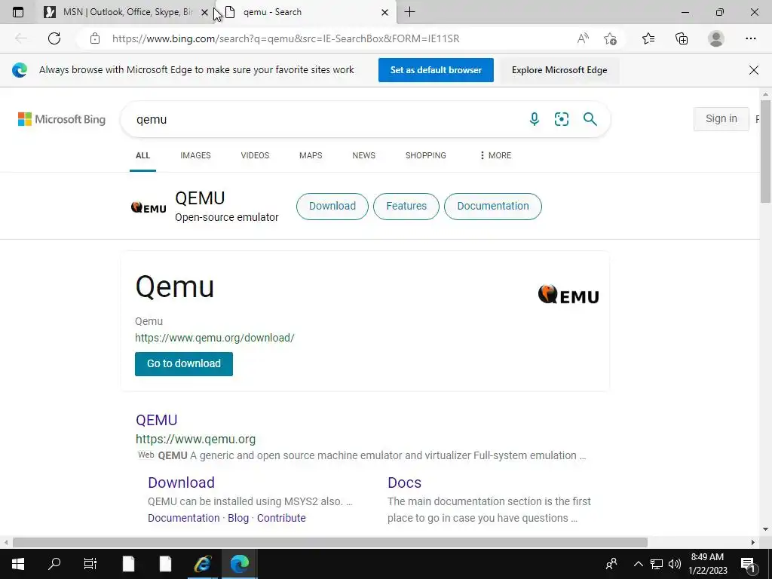The width and height of the screenshot is (772, 579).
Task: Open Read Aloud from the address bar
Action: point(583,38)
